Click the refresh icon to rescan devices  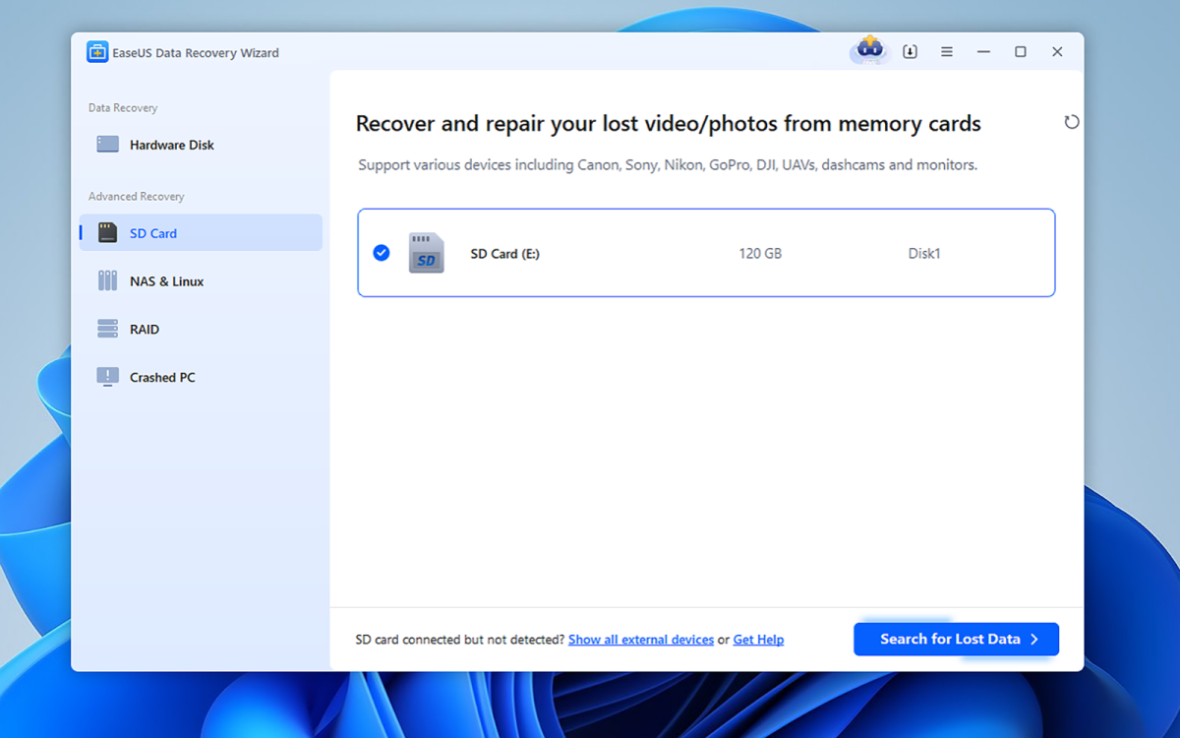coord(1072,122)
